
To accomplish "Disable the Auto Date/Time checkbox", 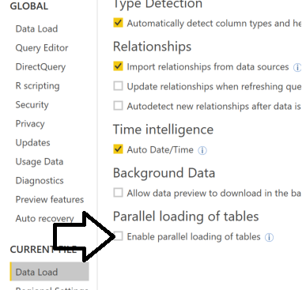I will [118, 149].
